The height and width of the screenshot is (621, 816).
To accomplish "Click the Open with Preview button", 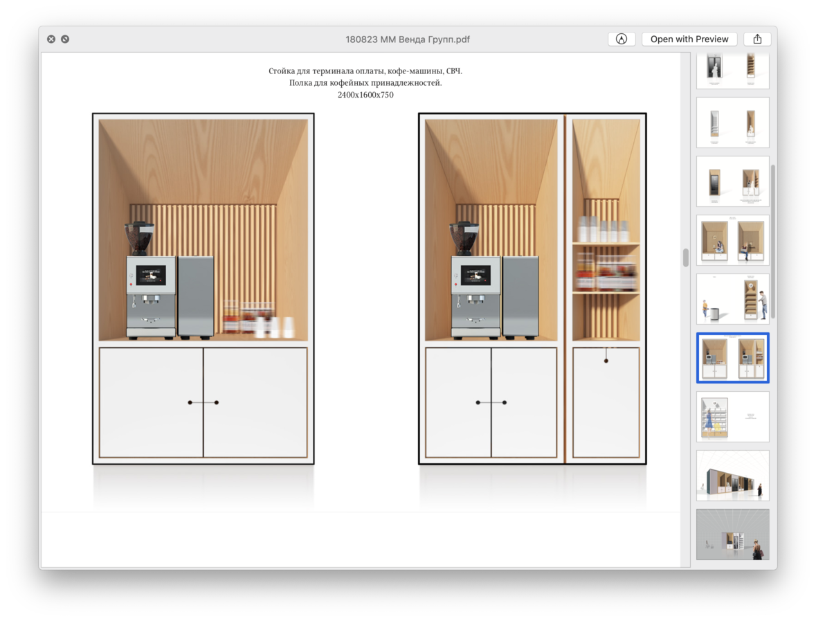I will coord(689,39).
